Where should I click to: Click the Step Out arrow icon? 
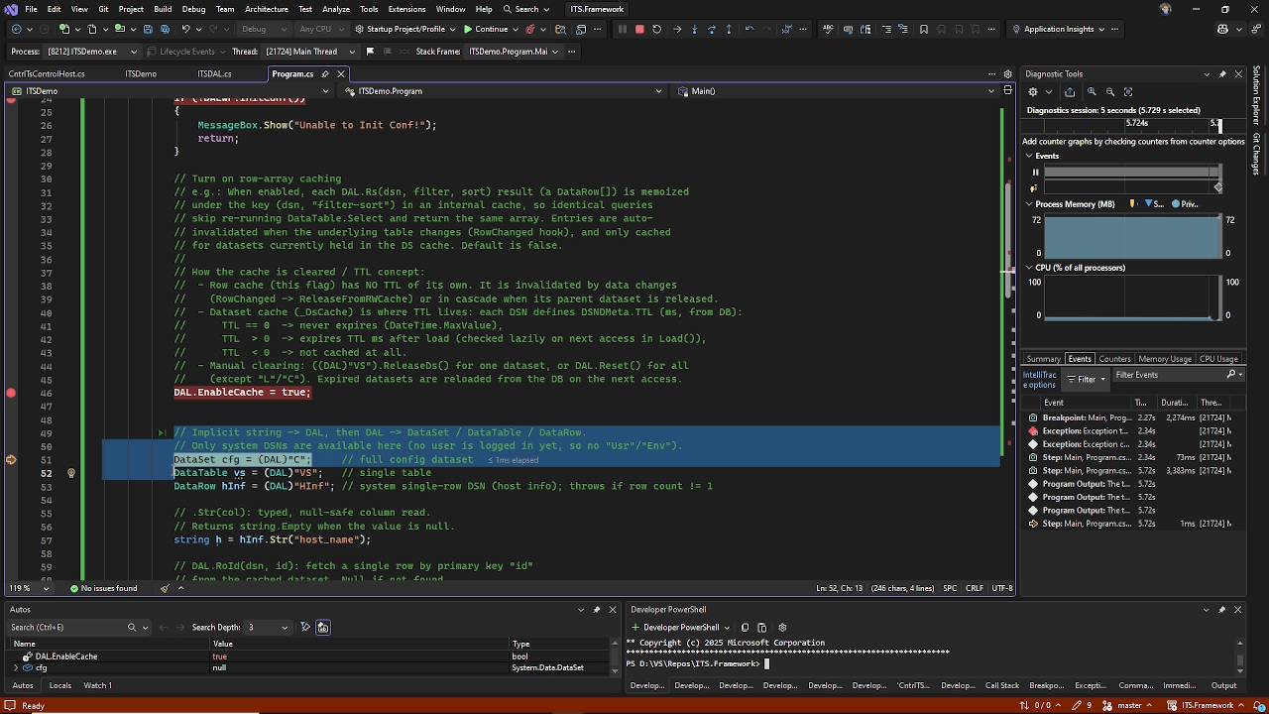click(x=730, y=29)
